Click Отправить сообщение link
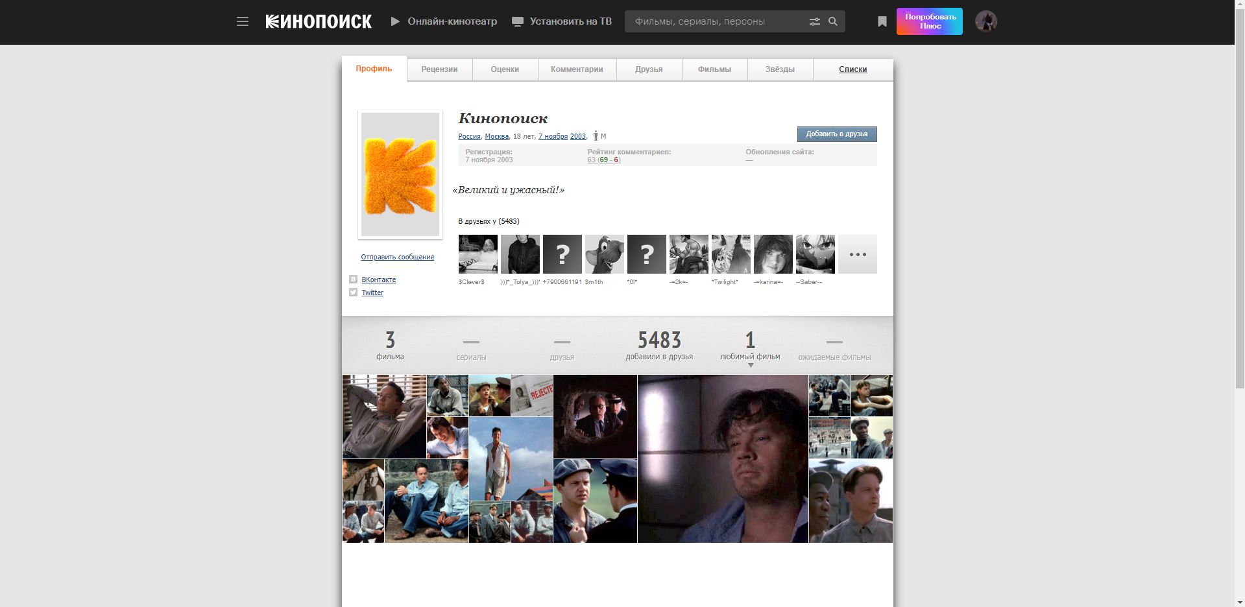Image resolution: width=1245 pixels, height=607 pixels. (398, 257)
